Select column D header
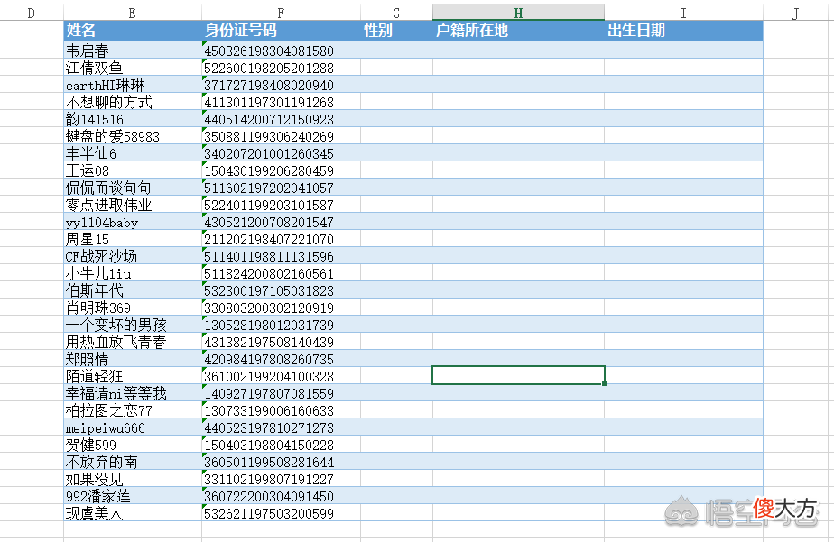Viewport: 834px width, 542px height. click(x=32, y=13)
